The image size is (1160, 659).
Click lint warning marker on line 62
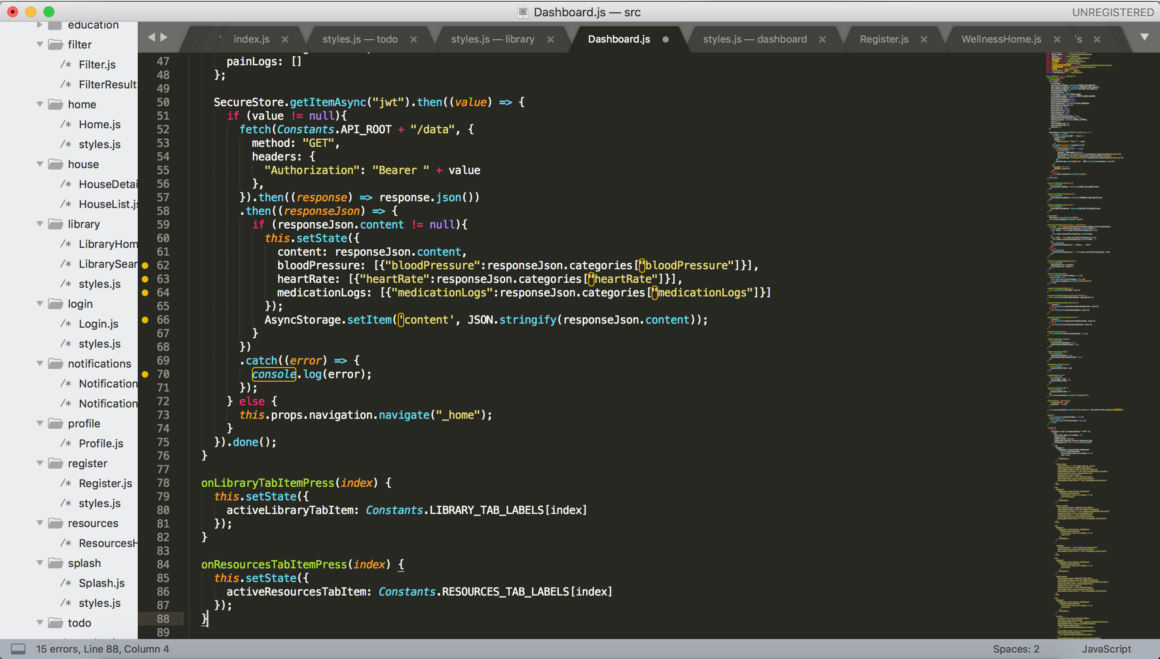pyautogui.click(x=145, y=265)
